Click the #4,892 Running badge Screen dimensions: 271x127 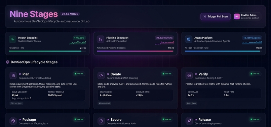pos(164,38)
